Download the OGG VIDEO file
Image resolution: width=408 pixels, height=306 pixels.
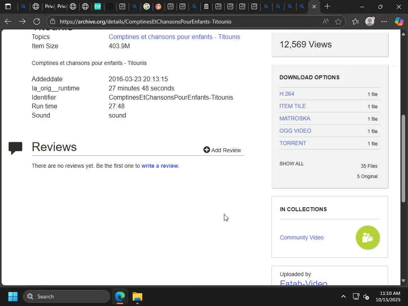[295, 131]
